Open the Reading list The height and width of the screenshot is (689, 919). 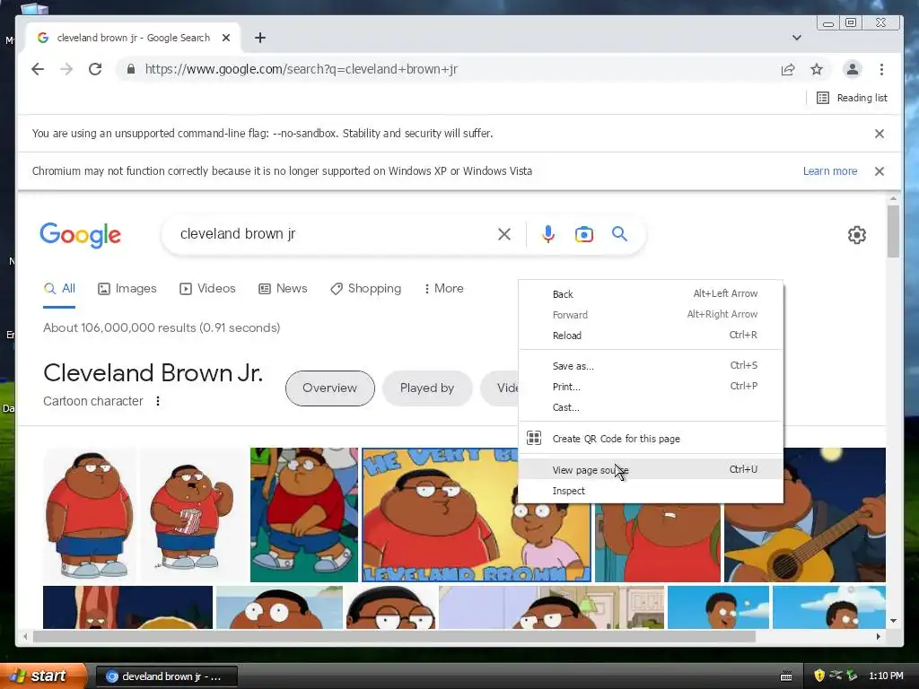(853, 98)
